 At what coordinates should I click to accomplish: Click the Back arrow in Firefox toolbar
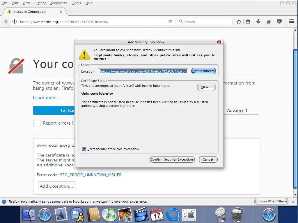pyautogui.click(x=6, y=21)
